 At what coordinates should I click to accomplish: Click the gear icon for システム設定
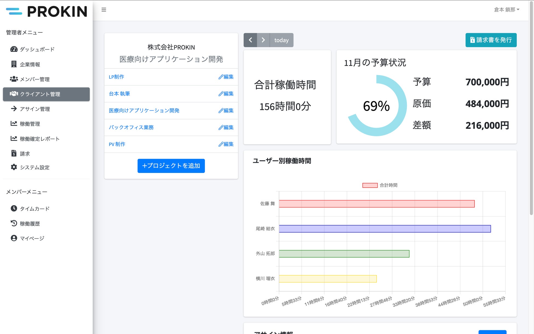[x=14, y=167]
